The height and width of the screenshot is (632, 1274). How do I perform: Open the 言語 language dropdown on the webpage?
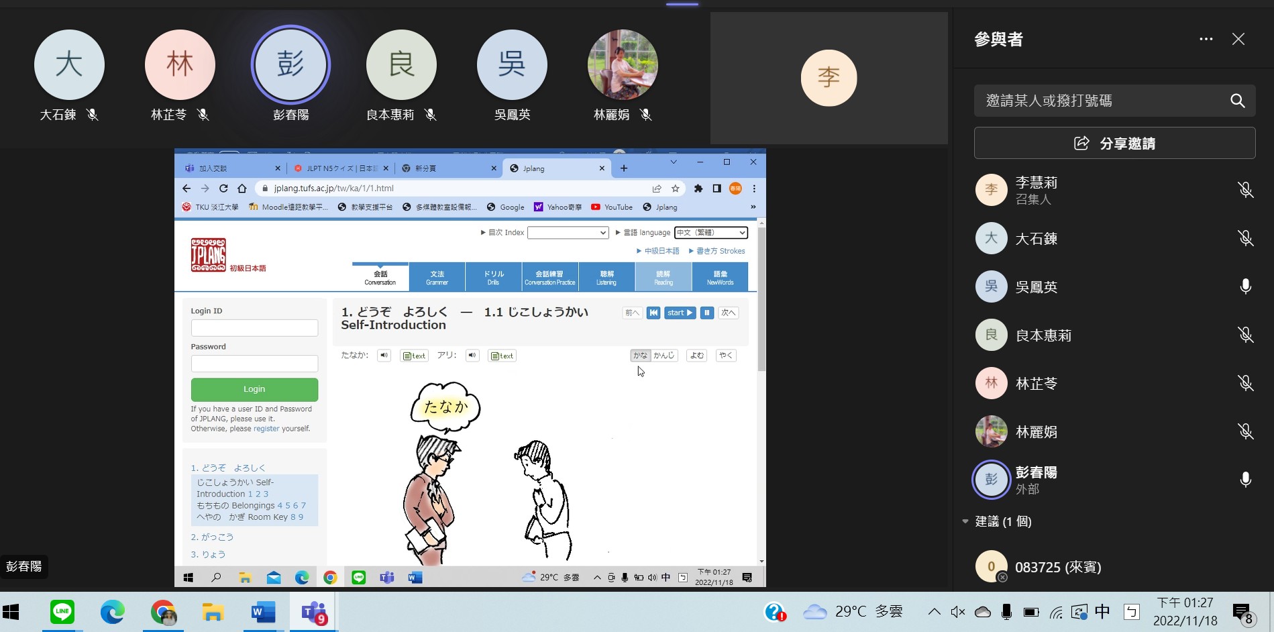click(x=710, y=233)
